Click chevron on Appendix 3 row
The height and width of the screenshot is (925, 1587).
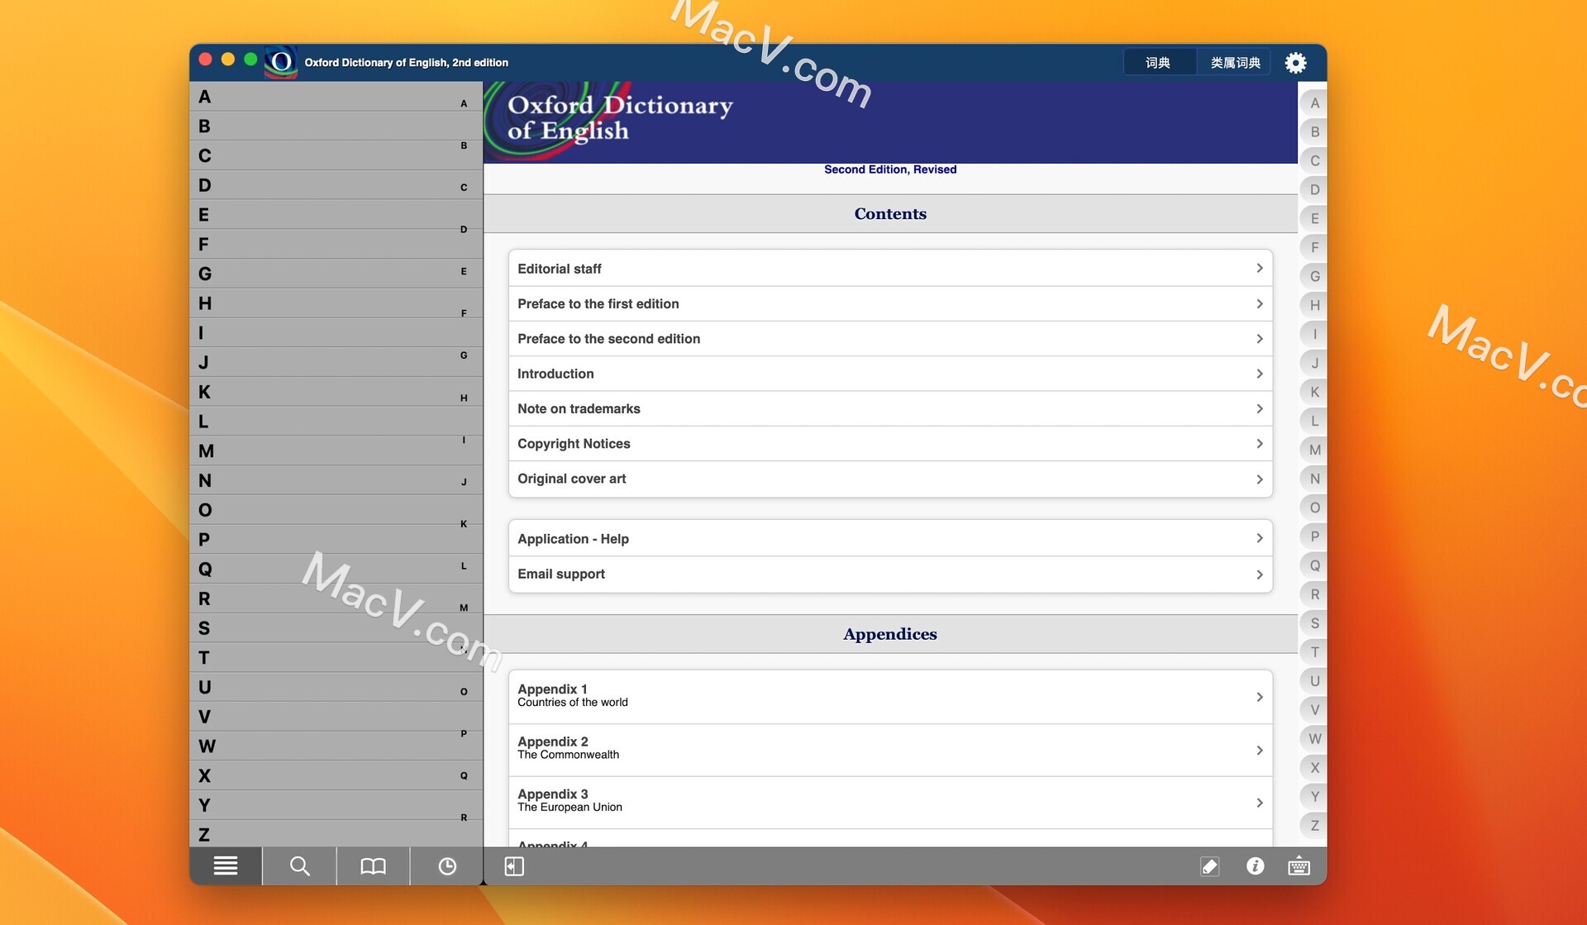(x=1259, y=803)
